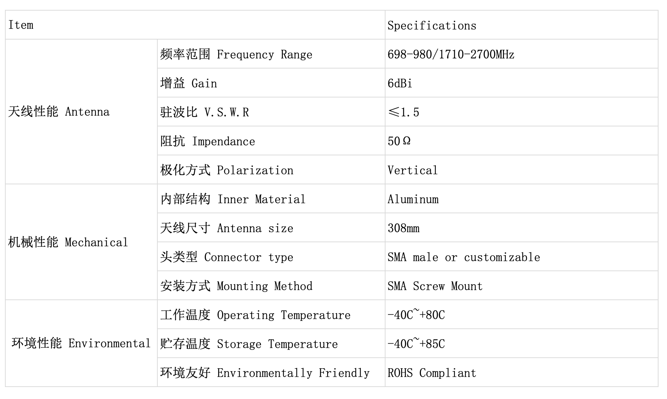The image size is (667, 399).
Task: Select the Impendance label cell
Action: pyautogui.click(x=271, y=141)
